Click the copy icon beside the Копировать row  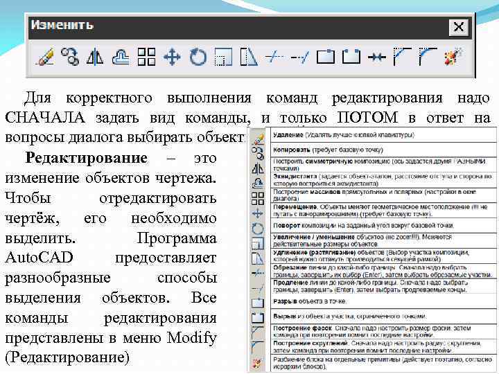tap(258, 153)
